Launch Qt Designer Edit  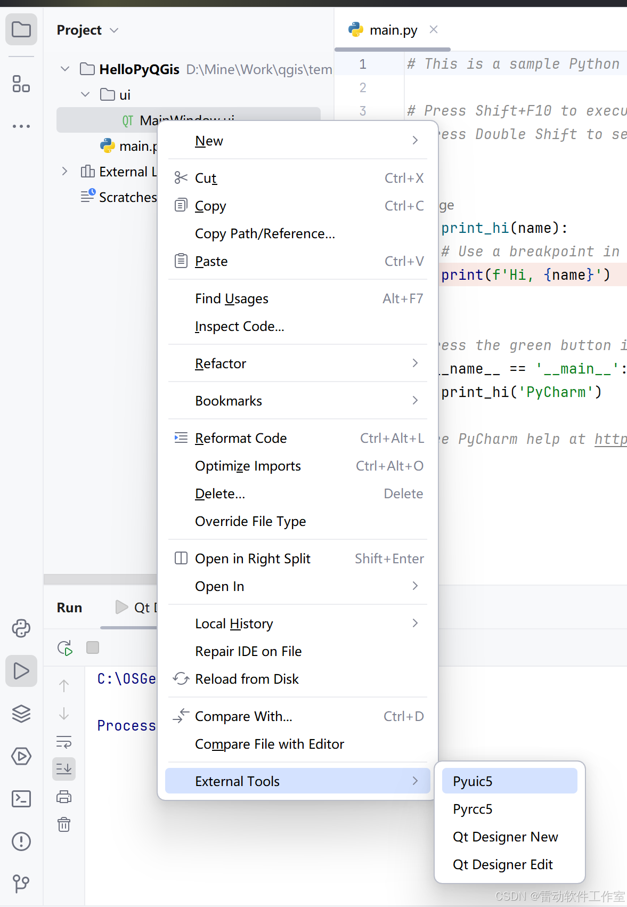510,864
